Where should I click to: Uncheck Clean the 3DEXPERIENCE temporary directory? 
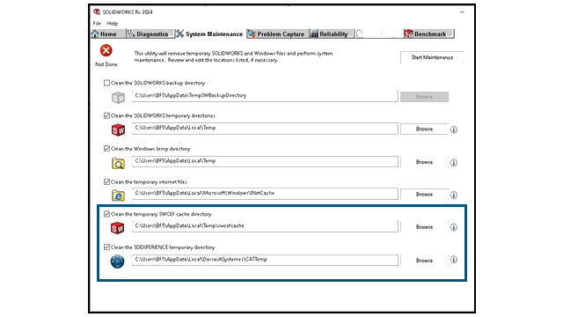click(106, 247)
